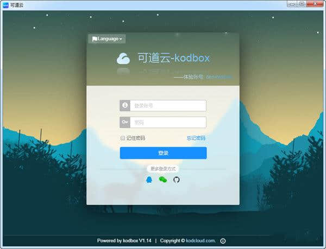This screenshot has width=326, height=249.
Task: Sign in with the WeChat icon
Action: point(163,180)
